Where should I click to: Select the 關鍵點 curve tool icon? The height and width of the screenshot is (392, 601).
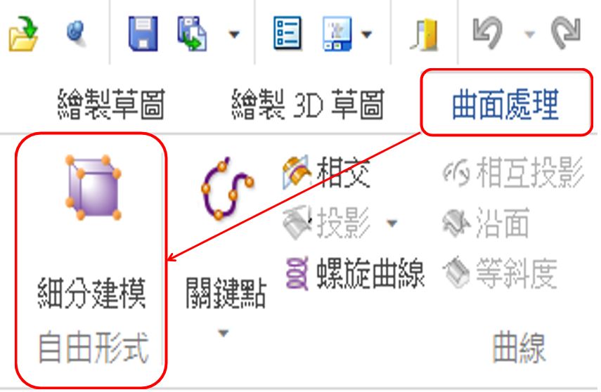point(227,188)
